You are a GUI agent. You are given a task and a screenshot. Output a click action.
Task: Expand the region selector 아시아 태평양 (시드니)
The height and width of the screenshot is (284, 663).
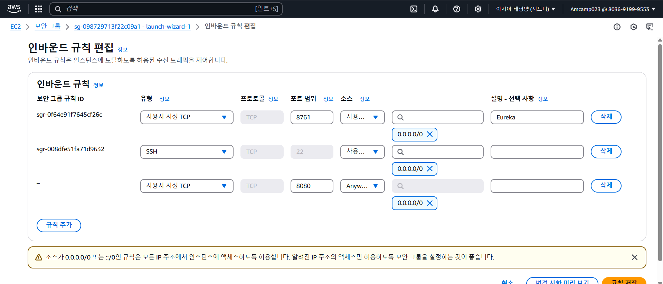[x=525, y=9]
